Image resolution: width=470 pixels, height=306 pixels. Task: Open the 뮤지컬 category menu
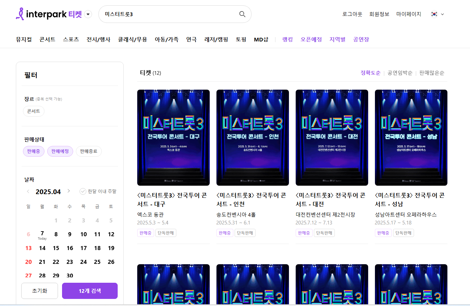coord(23,39)
